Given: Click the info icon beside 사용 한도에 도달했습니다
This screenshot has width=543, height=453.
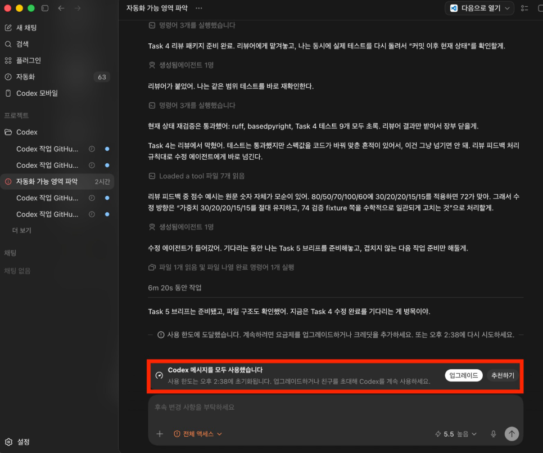Looking at the screenshot, I should pyautogui.click(x=161, y=335).
